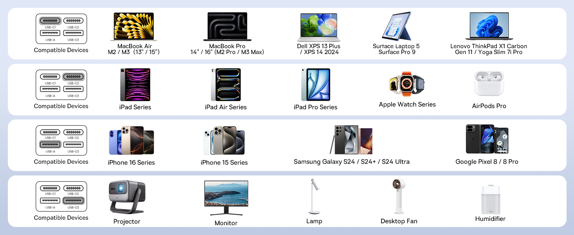Click highlighted USB-C1 port in MacBook row diagram
The width and height of the screenshot is (574, 235).
coord(50,21)
